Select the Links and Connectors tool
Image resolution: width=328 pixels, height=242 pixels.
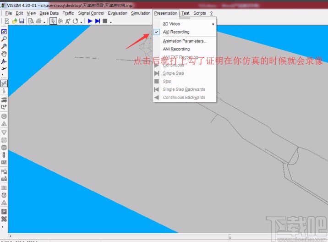click(4, 83)
